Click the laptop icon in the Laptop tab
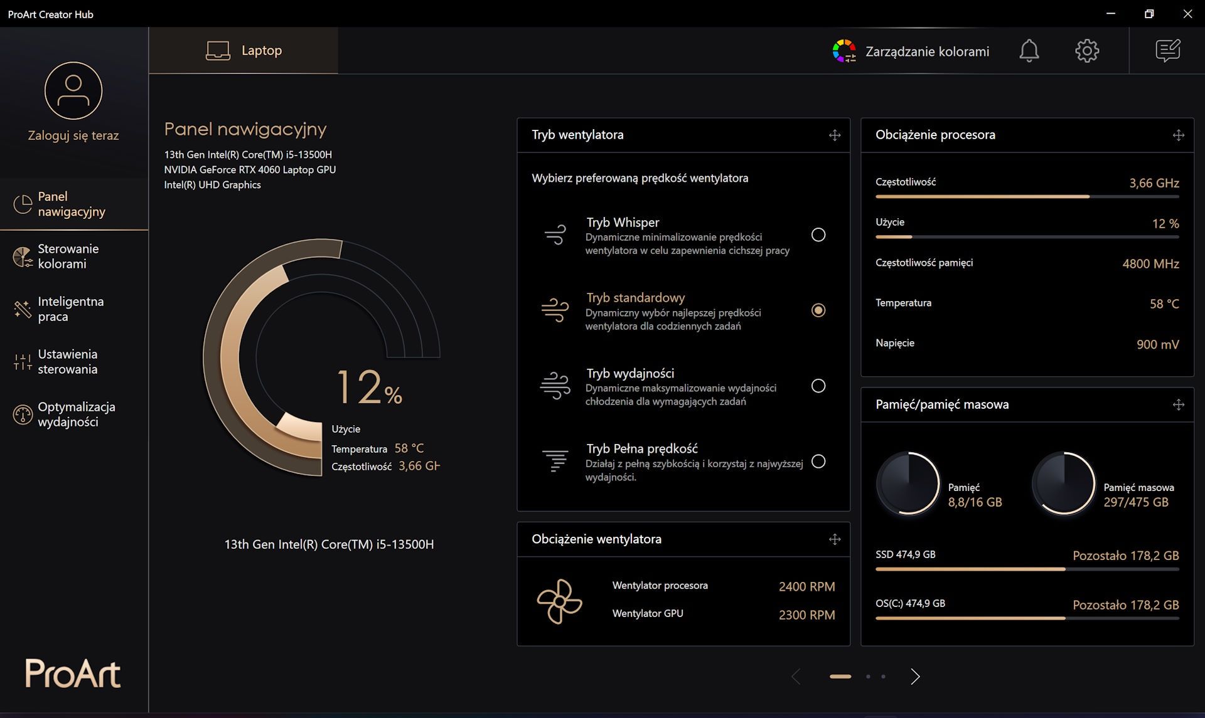Screen dimensions: 1205x718 tap(218, 51)
